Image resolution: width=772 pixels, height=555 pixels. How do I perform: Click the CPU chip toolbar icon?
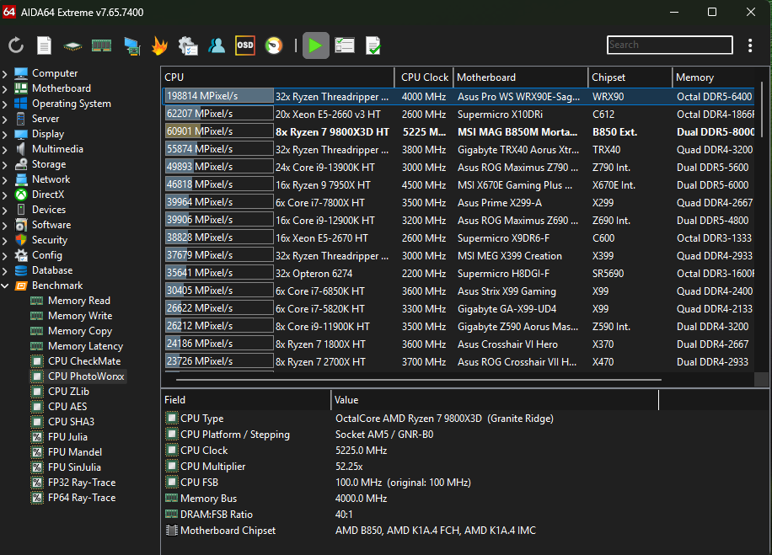[x=72, y=46]
